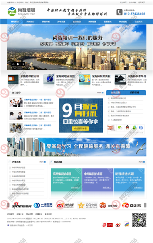Open the Sina 新浪网 partner logo
Screen dimensions: 153x243
point(22,205)
